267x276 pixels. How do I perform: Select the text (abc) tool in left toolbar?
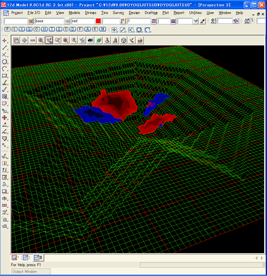4,83
